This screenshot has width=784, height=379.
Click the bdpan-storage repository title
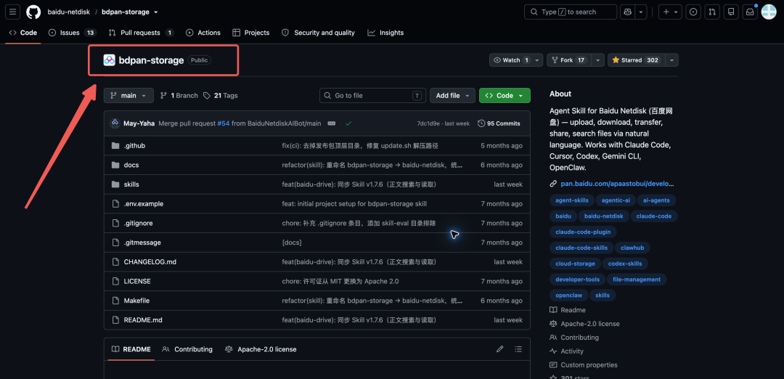(151, 60)
